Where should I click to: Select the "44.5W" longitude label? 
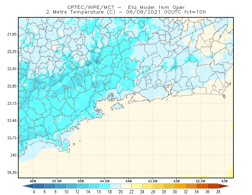click(105, 181)
